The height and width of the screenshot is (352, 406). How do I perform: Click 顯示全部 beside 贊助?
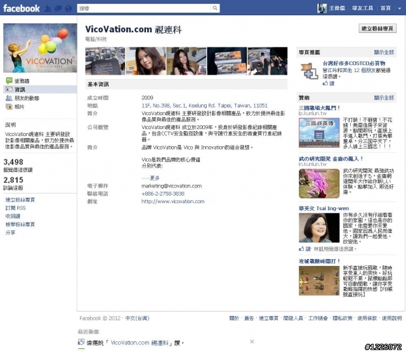(384, 97)
